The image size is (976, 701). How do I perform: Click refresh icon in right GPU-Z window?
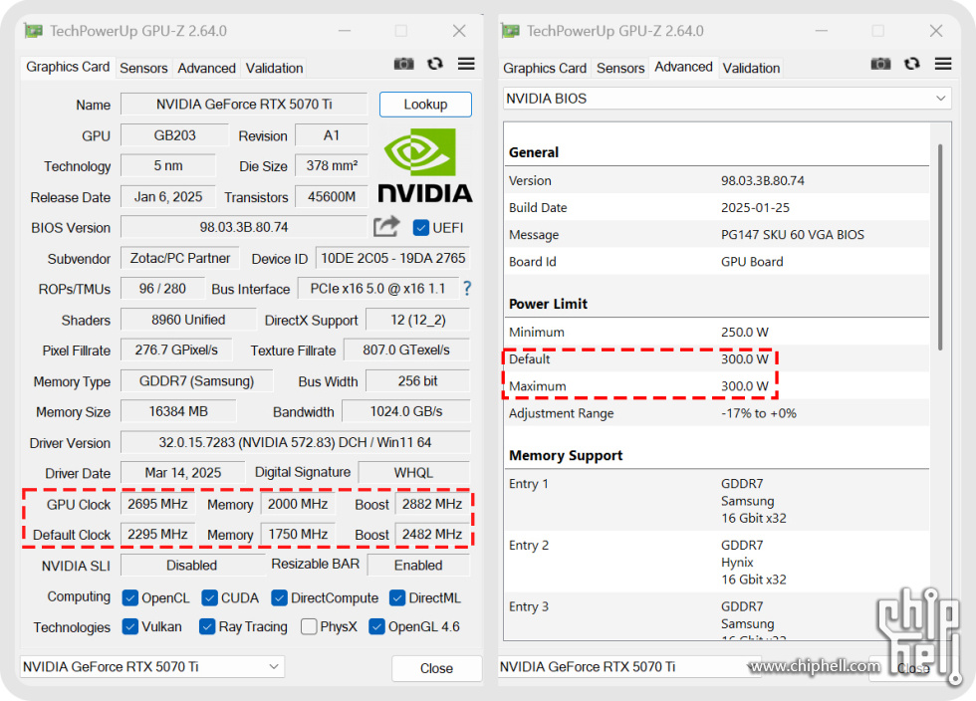coord(912,64)
